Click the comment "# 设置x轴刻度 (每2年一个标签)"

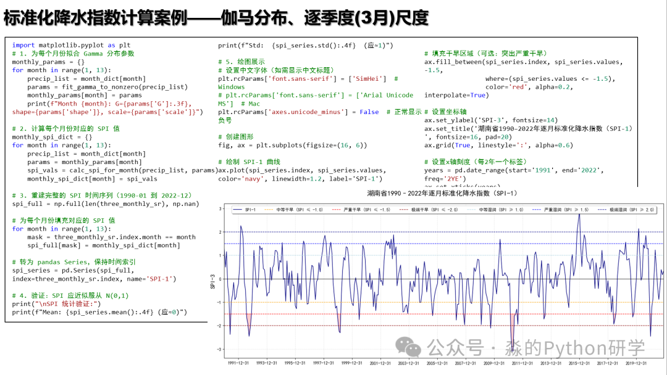coord(476,162)
